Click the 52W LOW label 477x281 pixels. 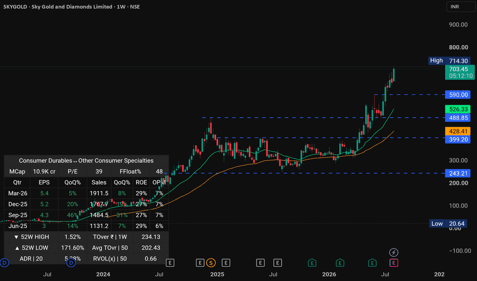click(x=31, y=248)
